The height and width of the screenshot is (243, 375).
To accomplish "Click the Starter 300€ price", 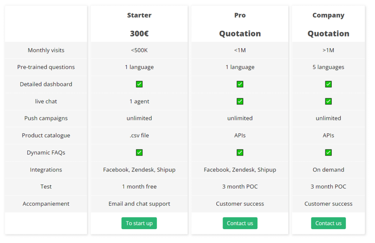I will click(x=139, y=34).
